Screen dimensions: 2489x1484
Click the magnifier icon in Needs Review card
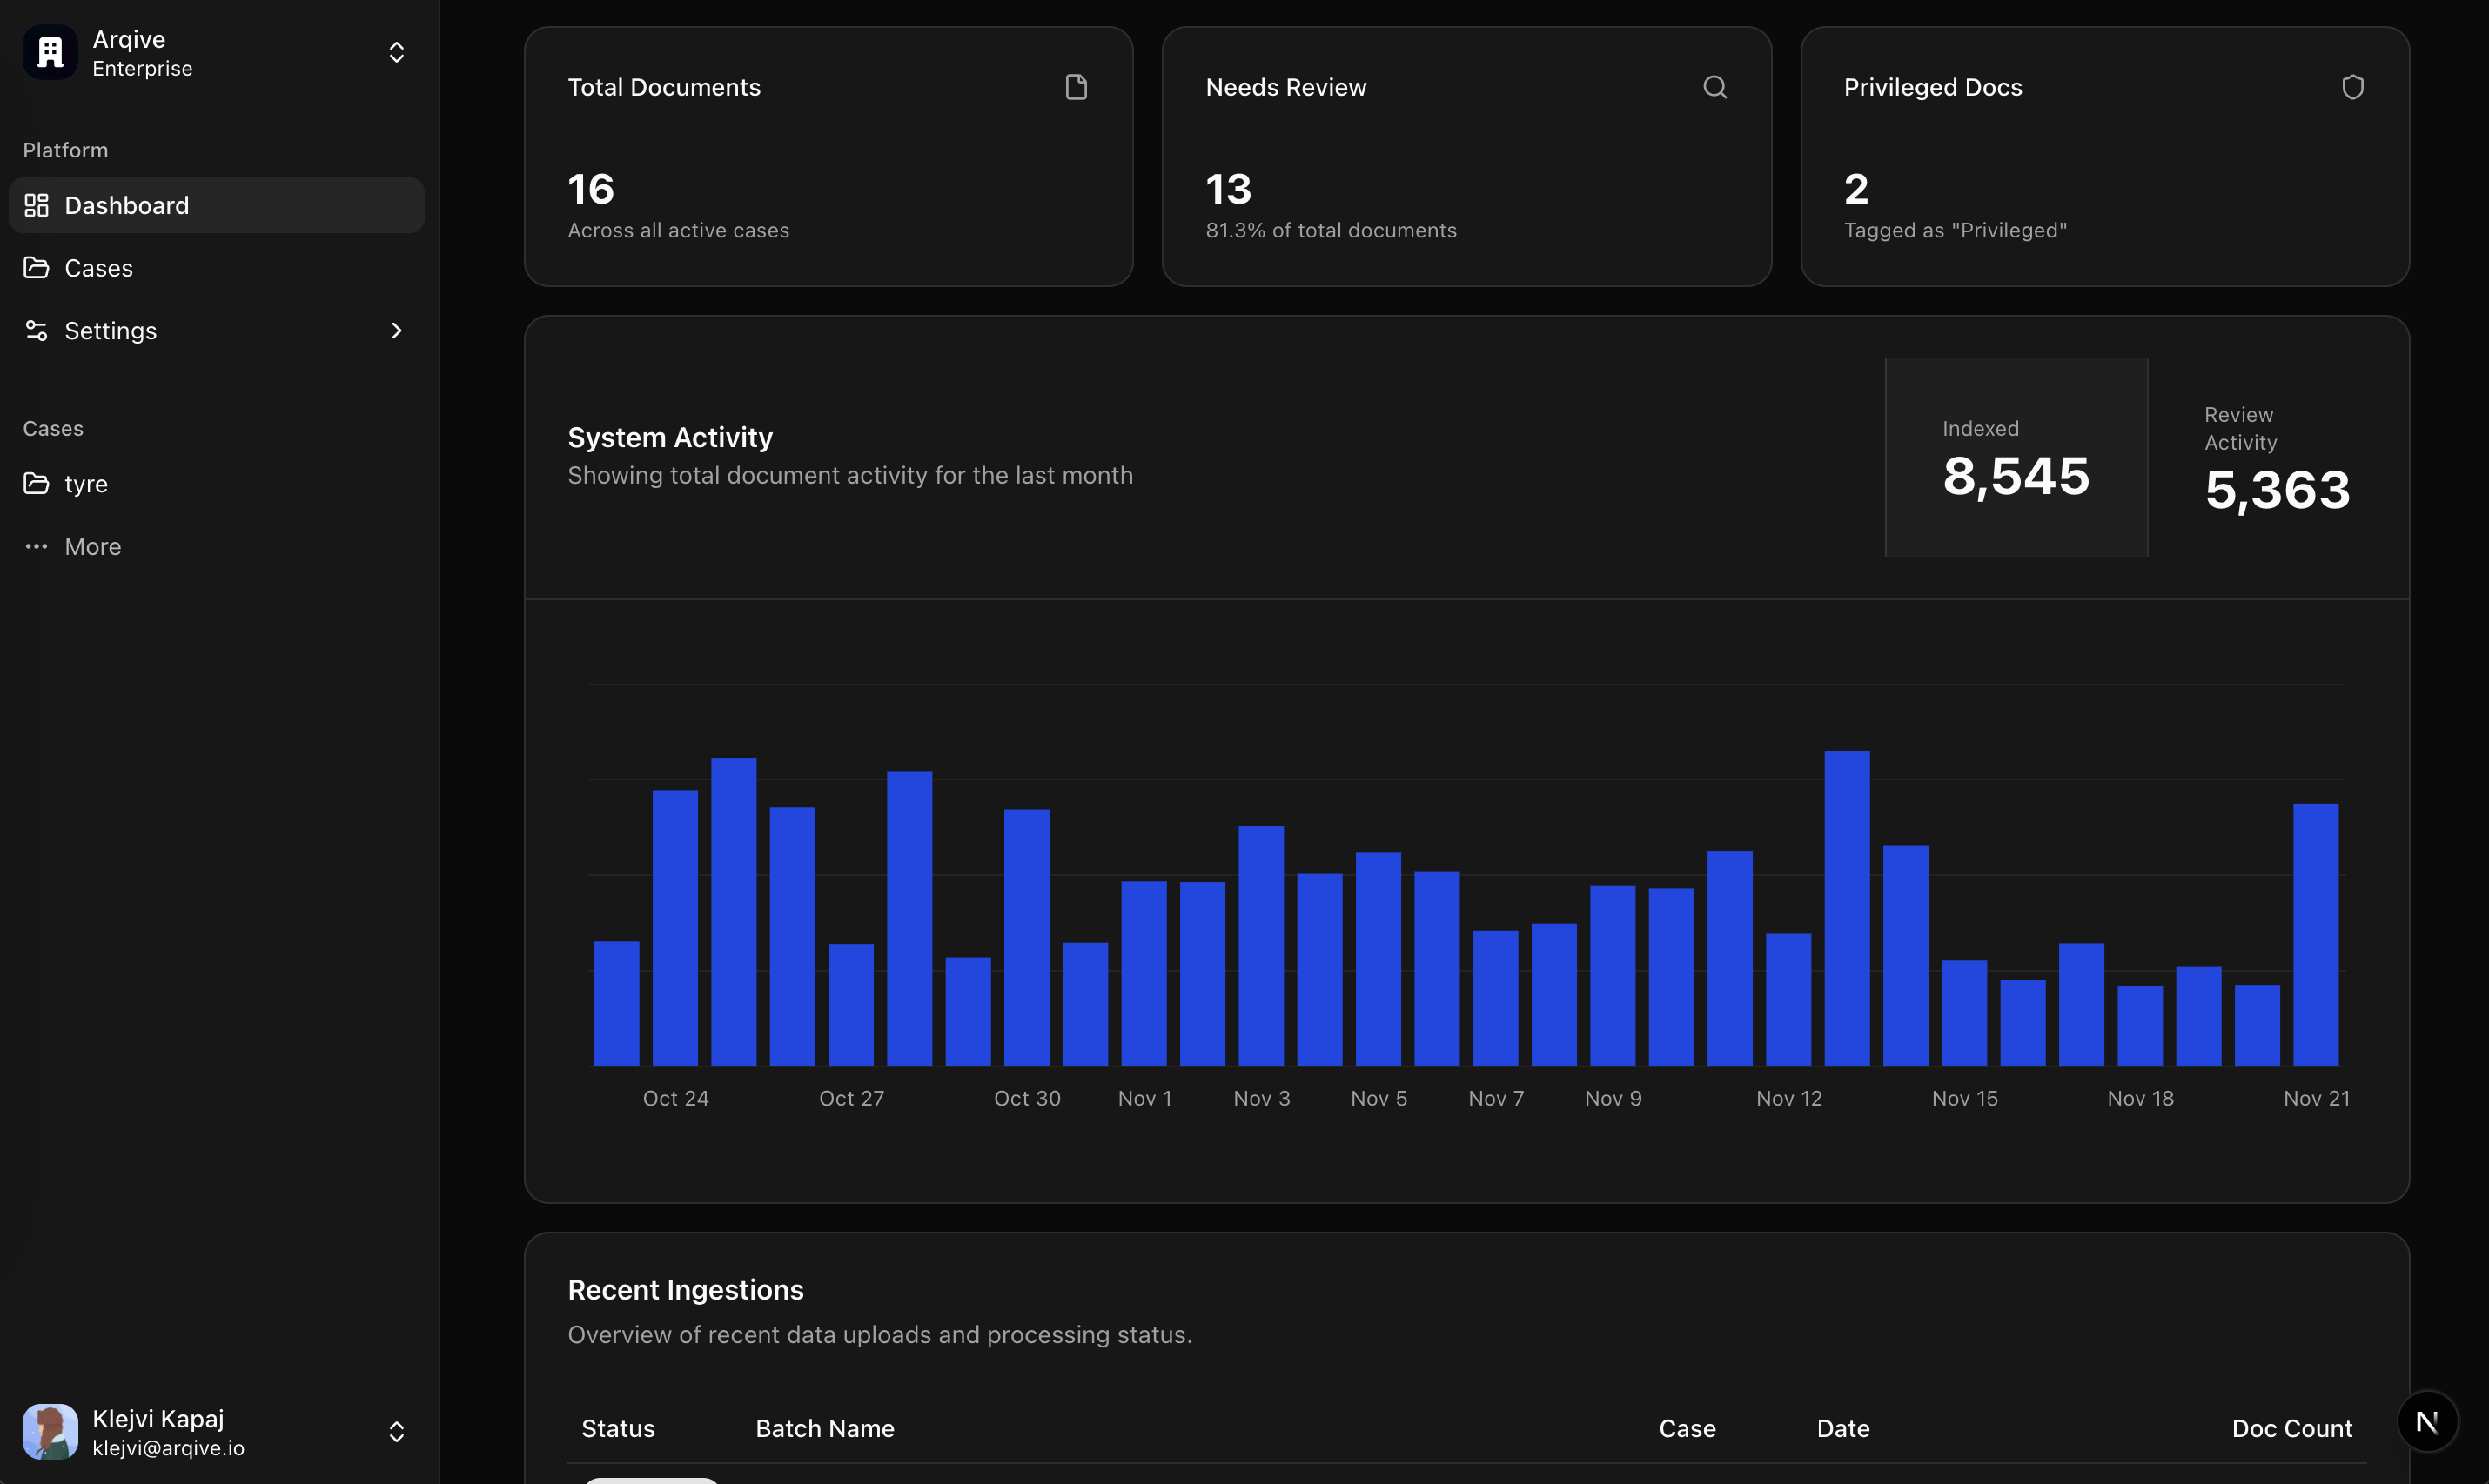point(1714,87)
